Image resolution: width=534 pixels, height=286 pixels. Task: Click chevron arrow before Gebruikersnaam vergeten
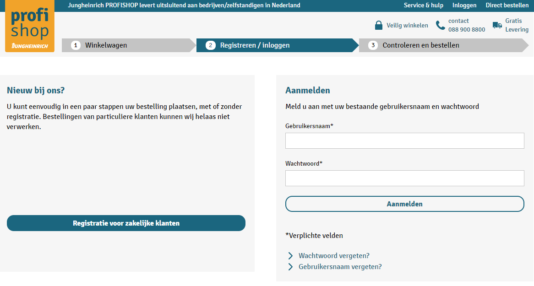(x=290, y=267)
